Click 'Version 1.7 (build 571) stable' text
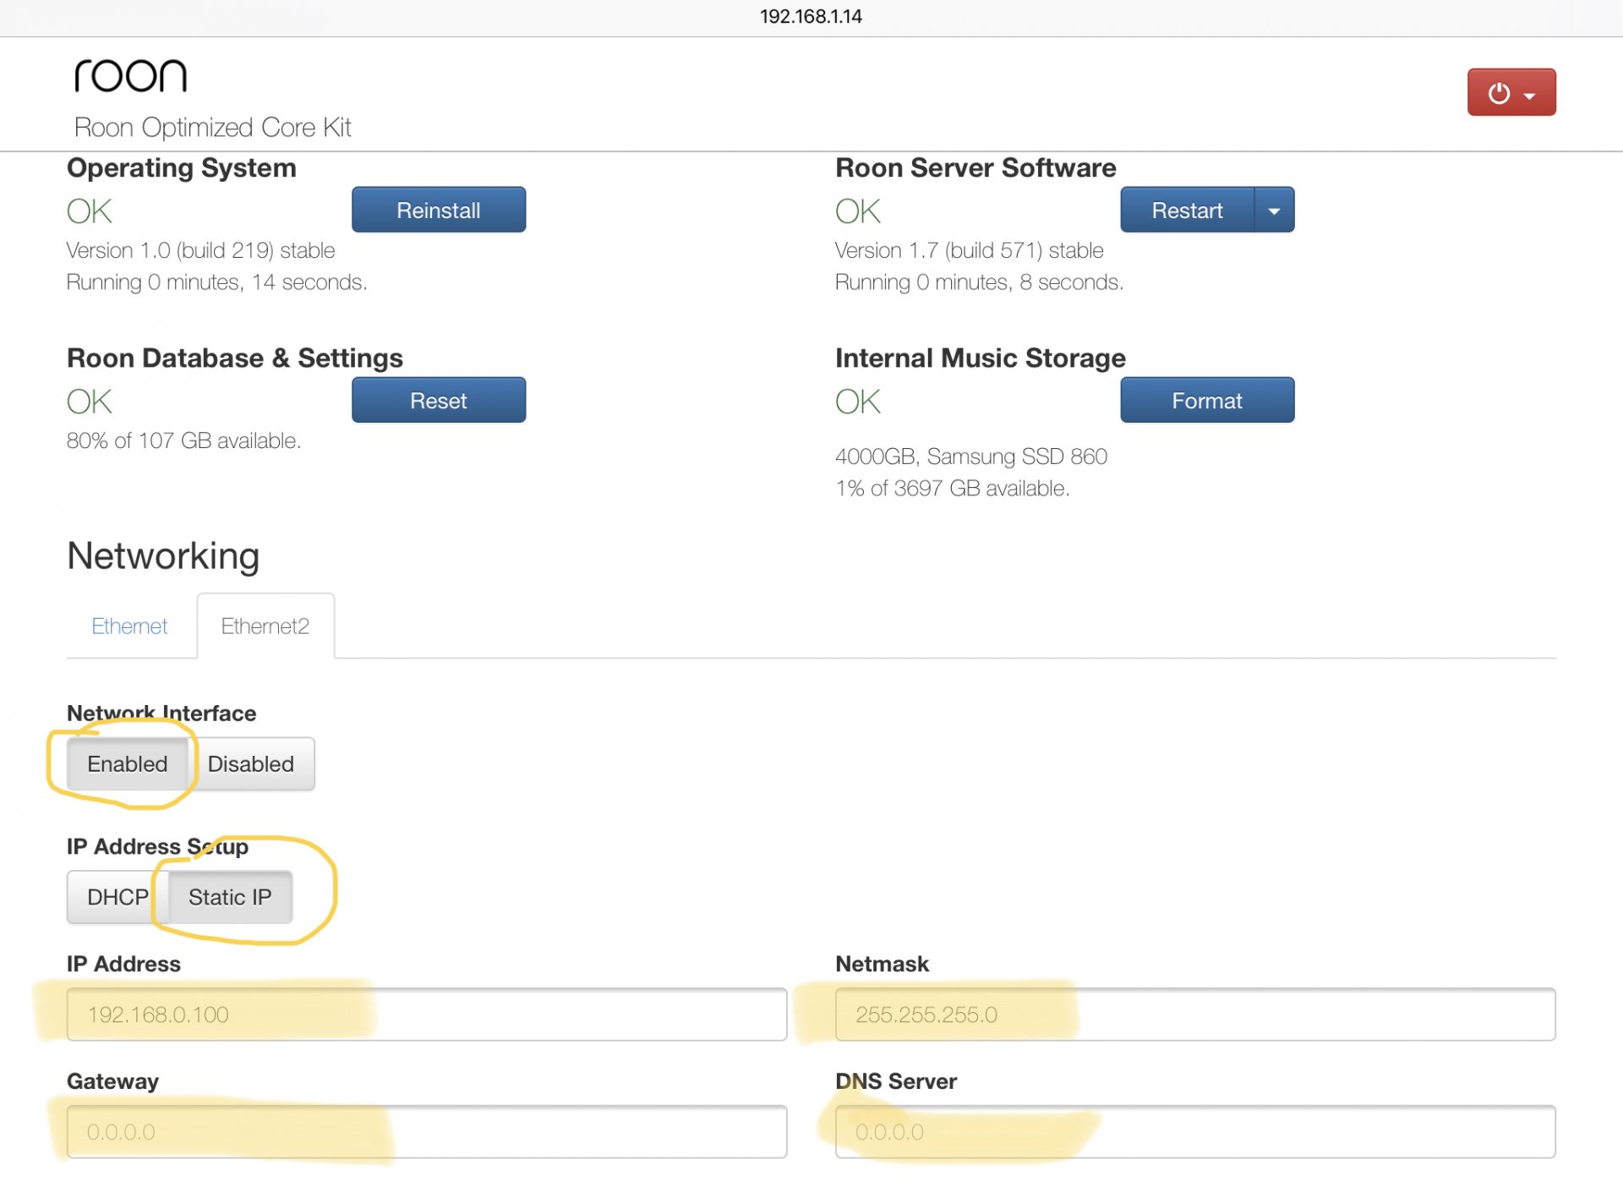This screenshot has width=1623, height=1192. coord(970,250)
